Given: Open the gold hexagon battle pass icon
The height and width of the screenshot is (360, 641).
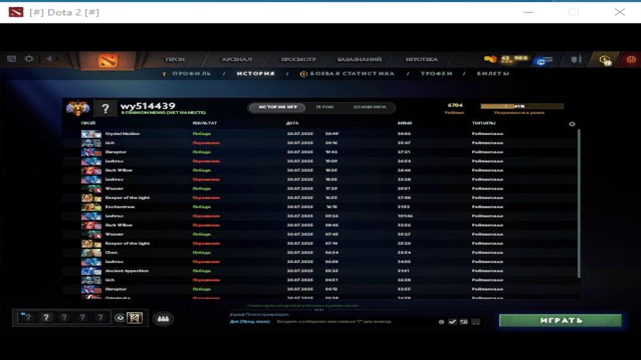Looking at the screenshot, I should (x=605, y=60).
